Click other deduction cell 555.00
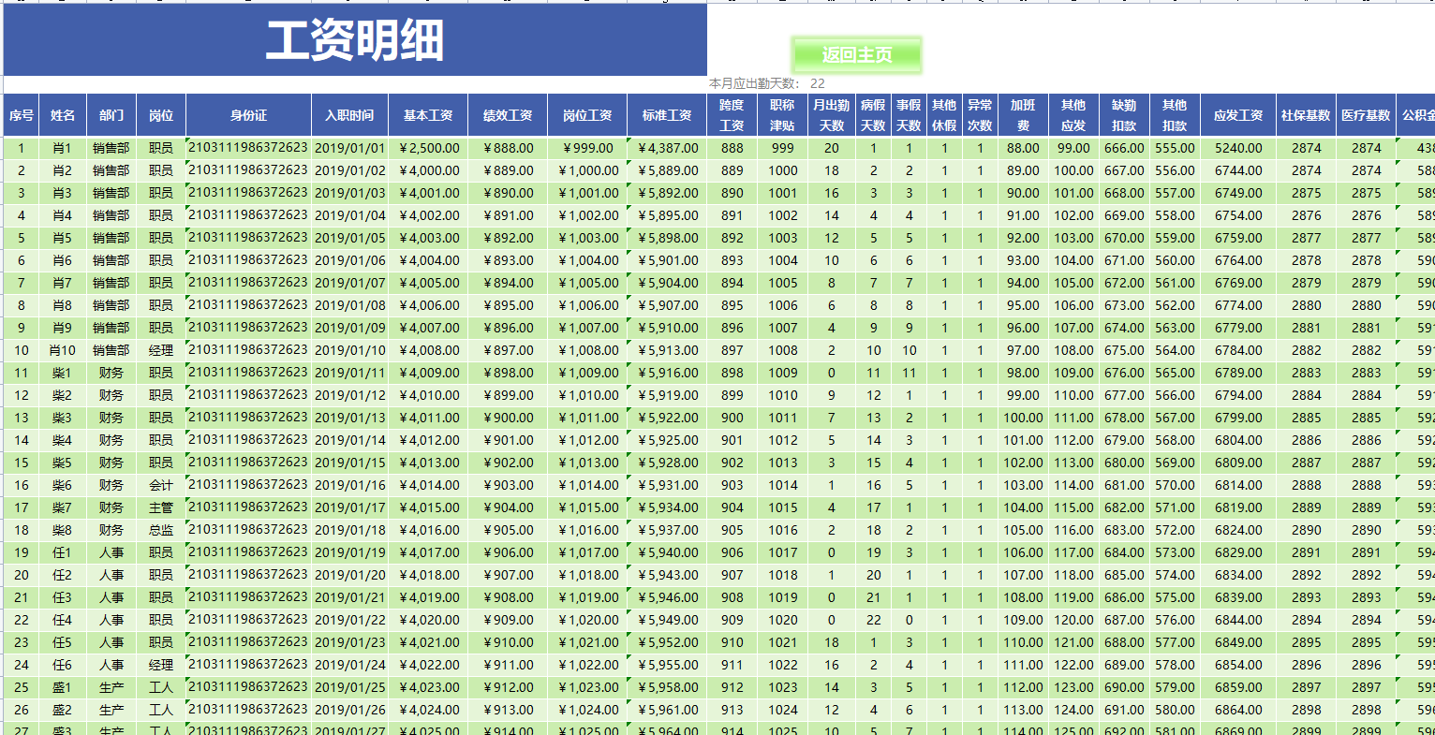Screen dimensions: 1435x735 point(1175,148)
